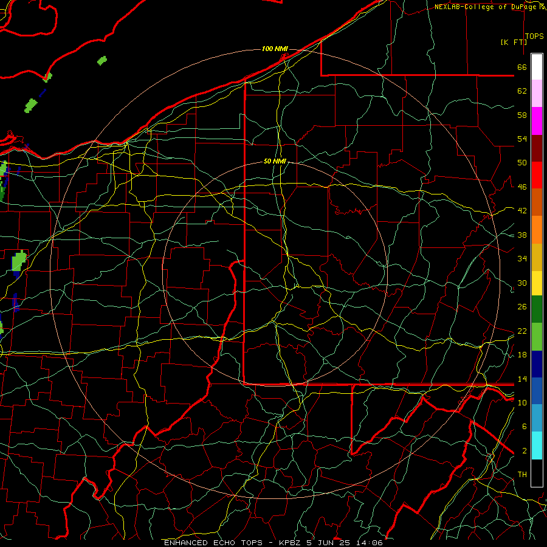The image size is (547, 547).
Task: Click the dark maroon legend color block
Action: click(x=537, y=148)
